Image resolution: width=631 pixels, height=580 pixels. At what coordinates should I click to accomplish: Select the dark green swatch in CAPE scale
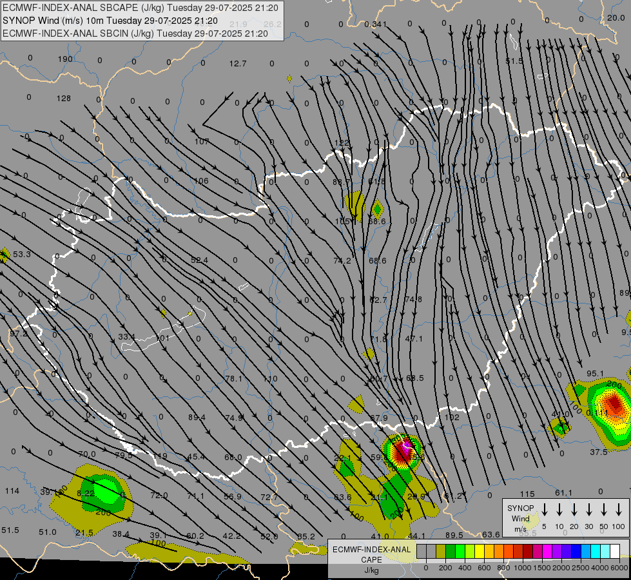click(x=451, y=552)
